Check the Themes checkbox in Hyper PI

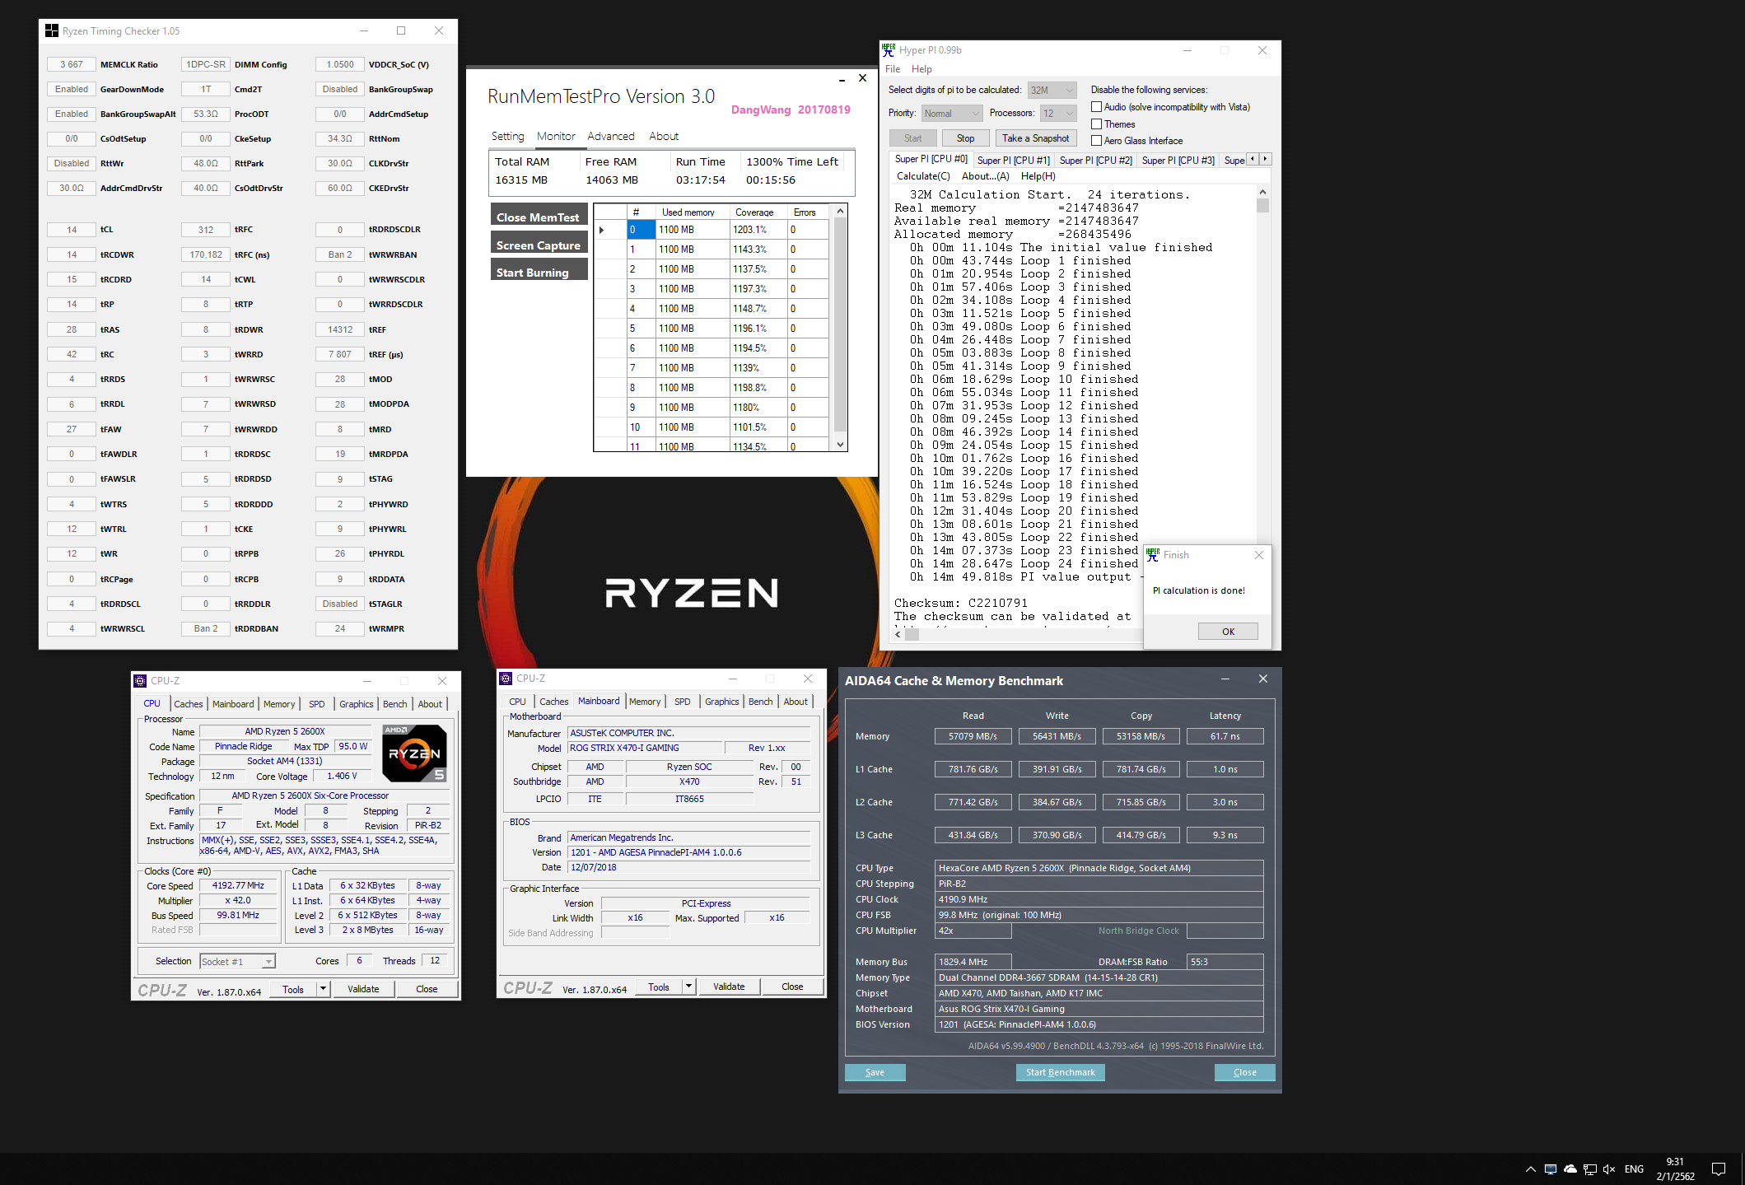(1096, 124)
